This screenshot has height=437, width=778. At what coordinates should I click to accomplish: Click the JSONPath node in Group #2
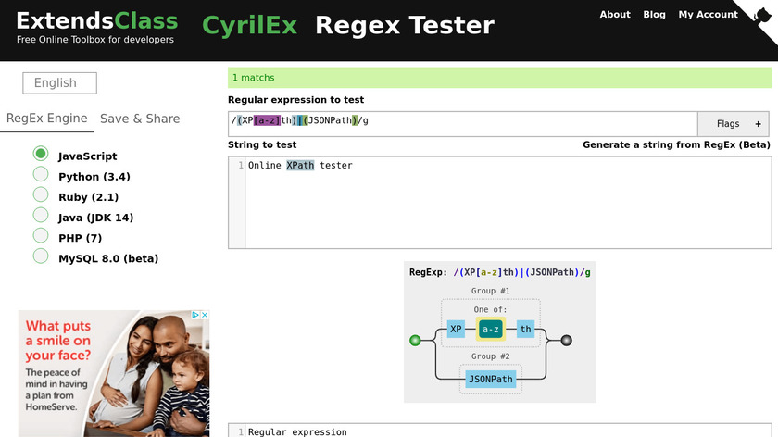tap(491, 380)
